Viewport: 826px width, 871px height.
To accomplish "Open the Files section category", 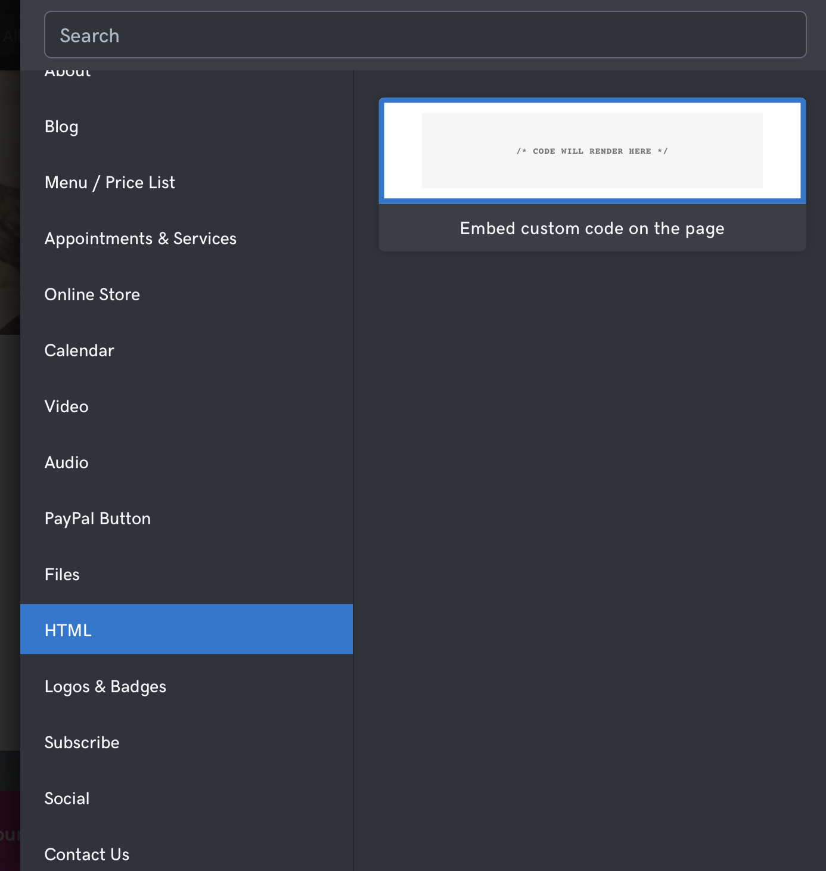I will pyautogui.click(x=62, y=575).
